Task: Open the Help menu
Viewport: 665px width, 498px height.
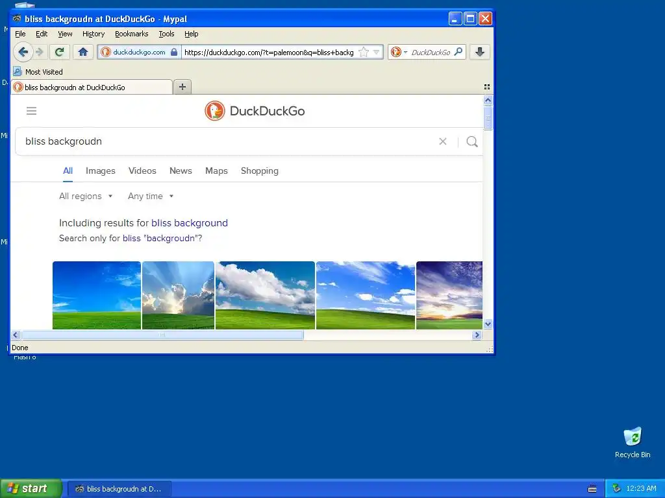Action: tap(192, 34)
